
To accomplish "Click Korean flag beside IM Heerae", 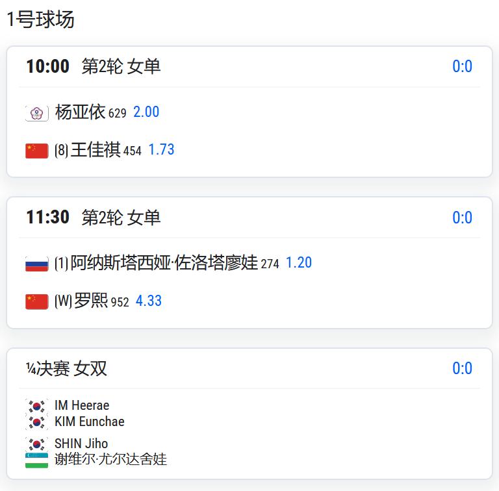I will 37,406.
